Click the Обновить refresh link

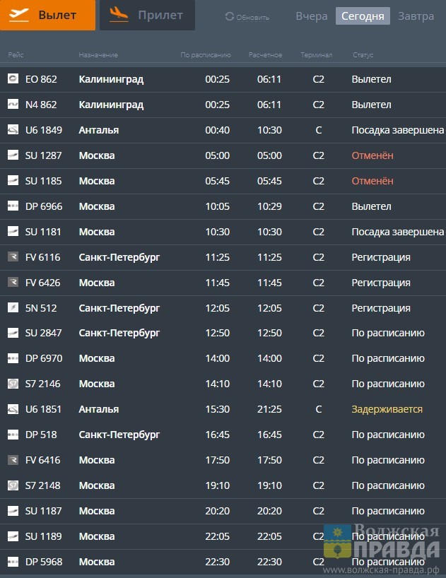pos(252,17)
